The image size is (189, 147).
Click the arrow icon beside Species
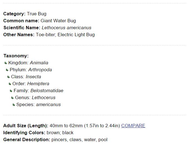14,105
